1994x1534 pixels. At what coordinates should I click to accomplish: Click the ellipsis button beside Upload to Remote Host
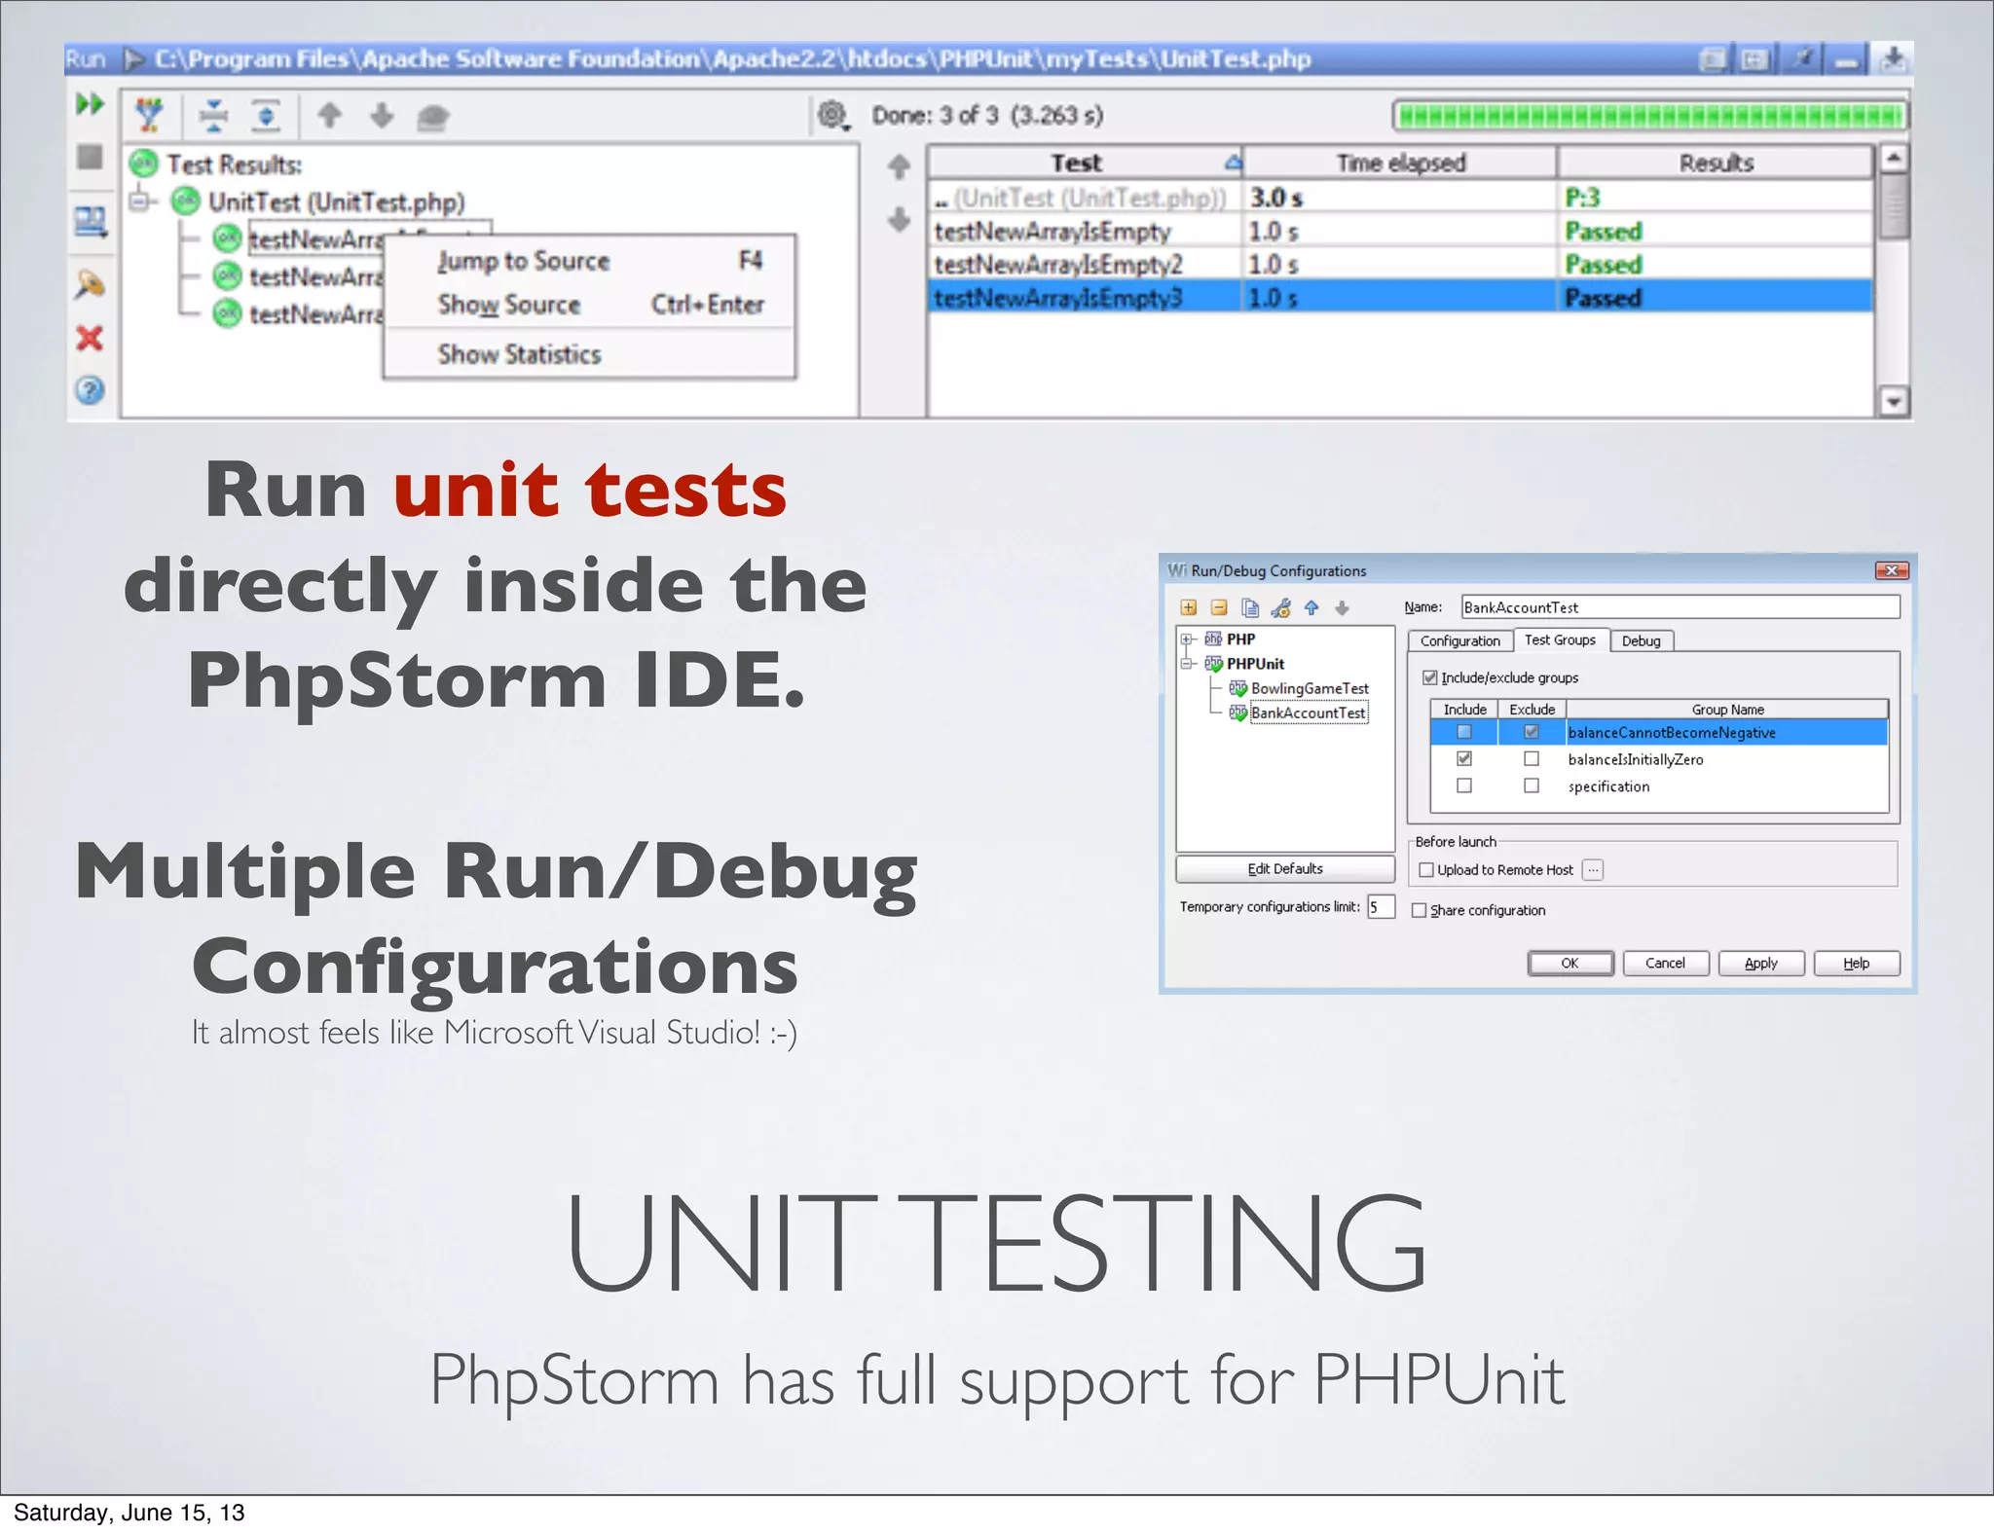pos(1593,870)
